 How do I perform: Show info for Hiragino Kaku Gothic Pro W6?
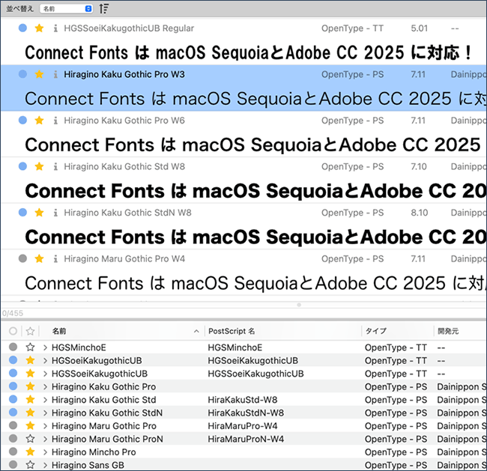tap(55, 121)
